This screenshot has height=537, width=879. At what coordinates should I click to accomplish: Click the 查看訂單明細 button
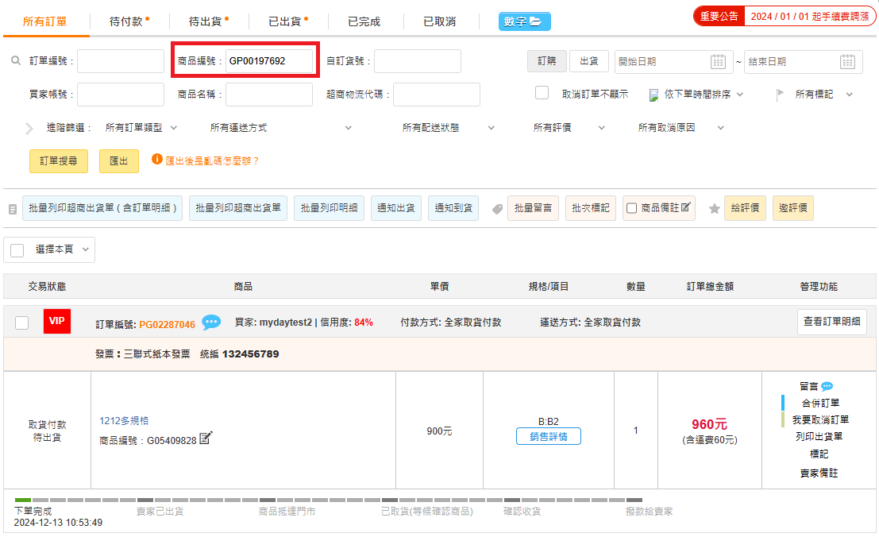831,322
